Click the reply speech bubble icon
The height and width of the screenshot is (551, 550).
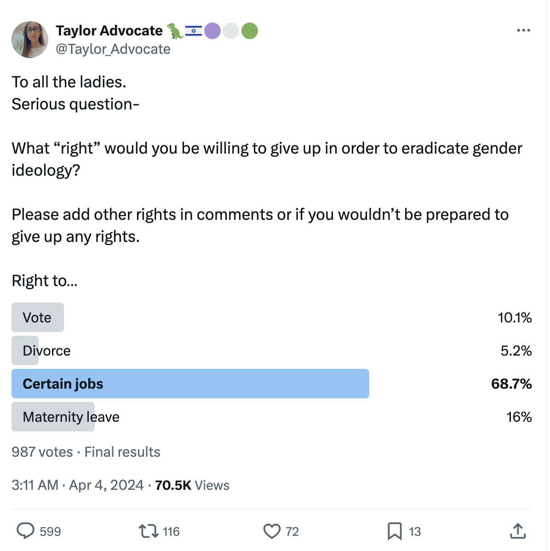tap(26, 531)
